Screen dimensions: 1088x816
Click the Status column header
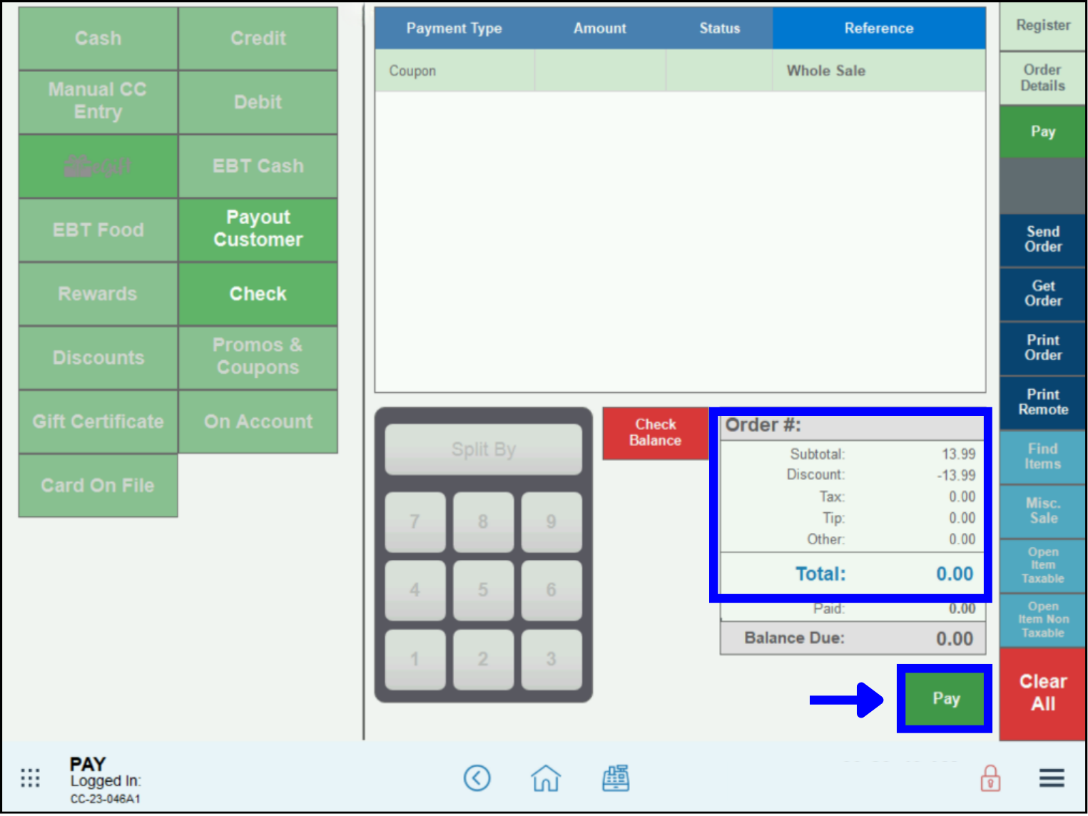click(x=719, y=29)
